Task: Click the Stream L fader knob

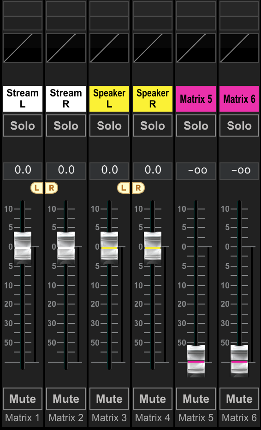Action: (23, 248)
